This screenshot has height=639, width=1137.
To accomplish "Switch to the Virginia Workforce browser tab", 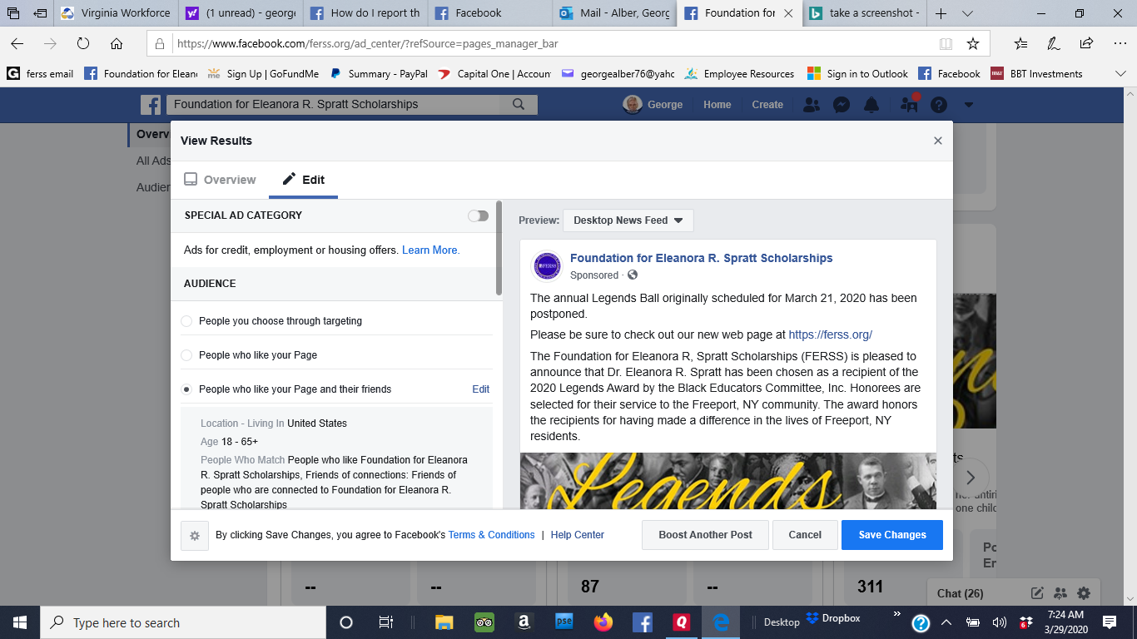I will coord(116,13).
